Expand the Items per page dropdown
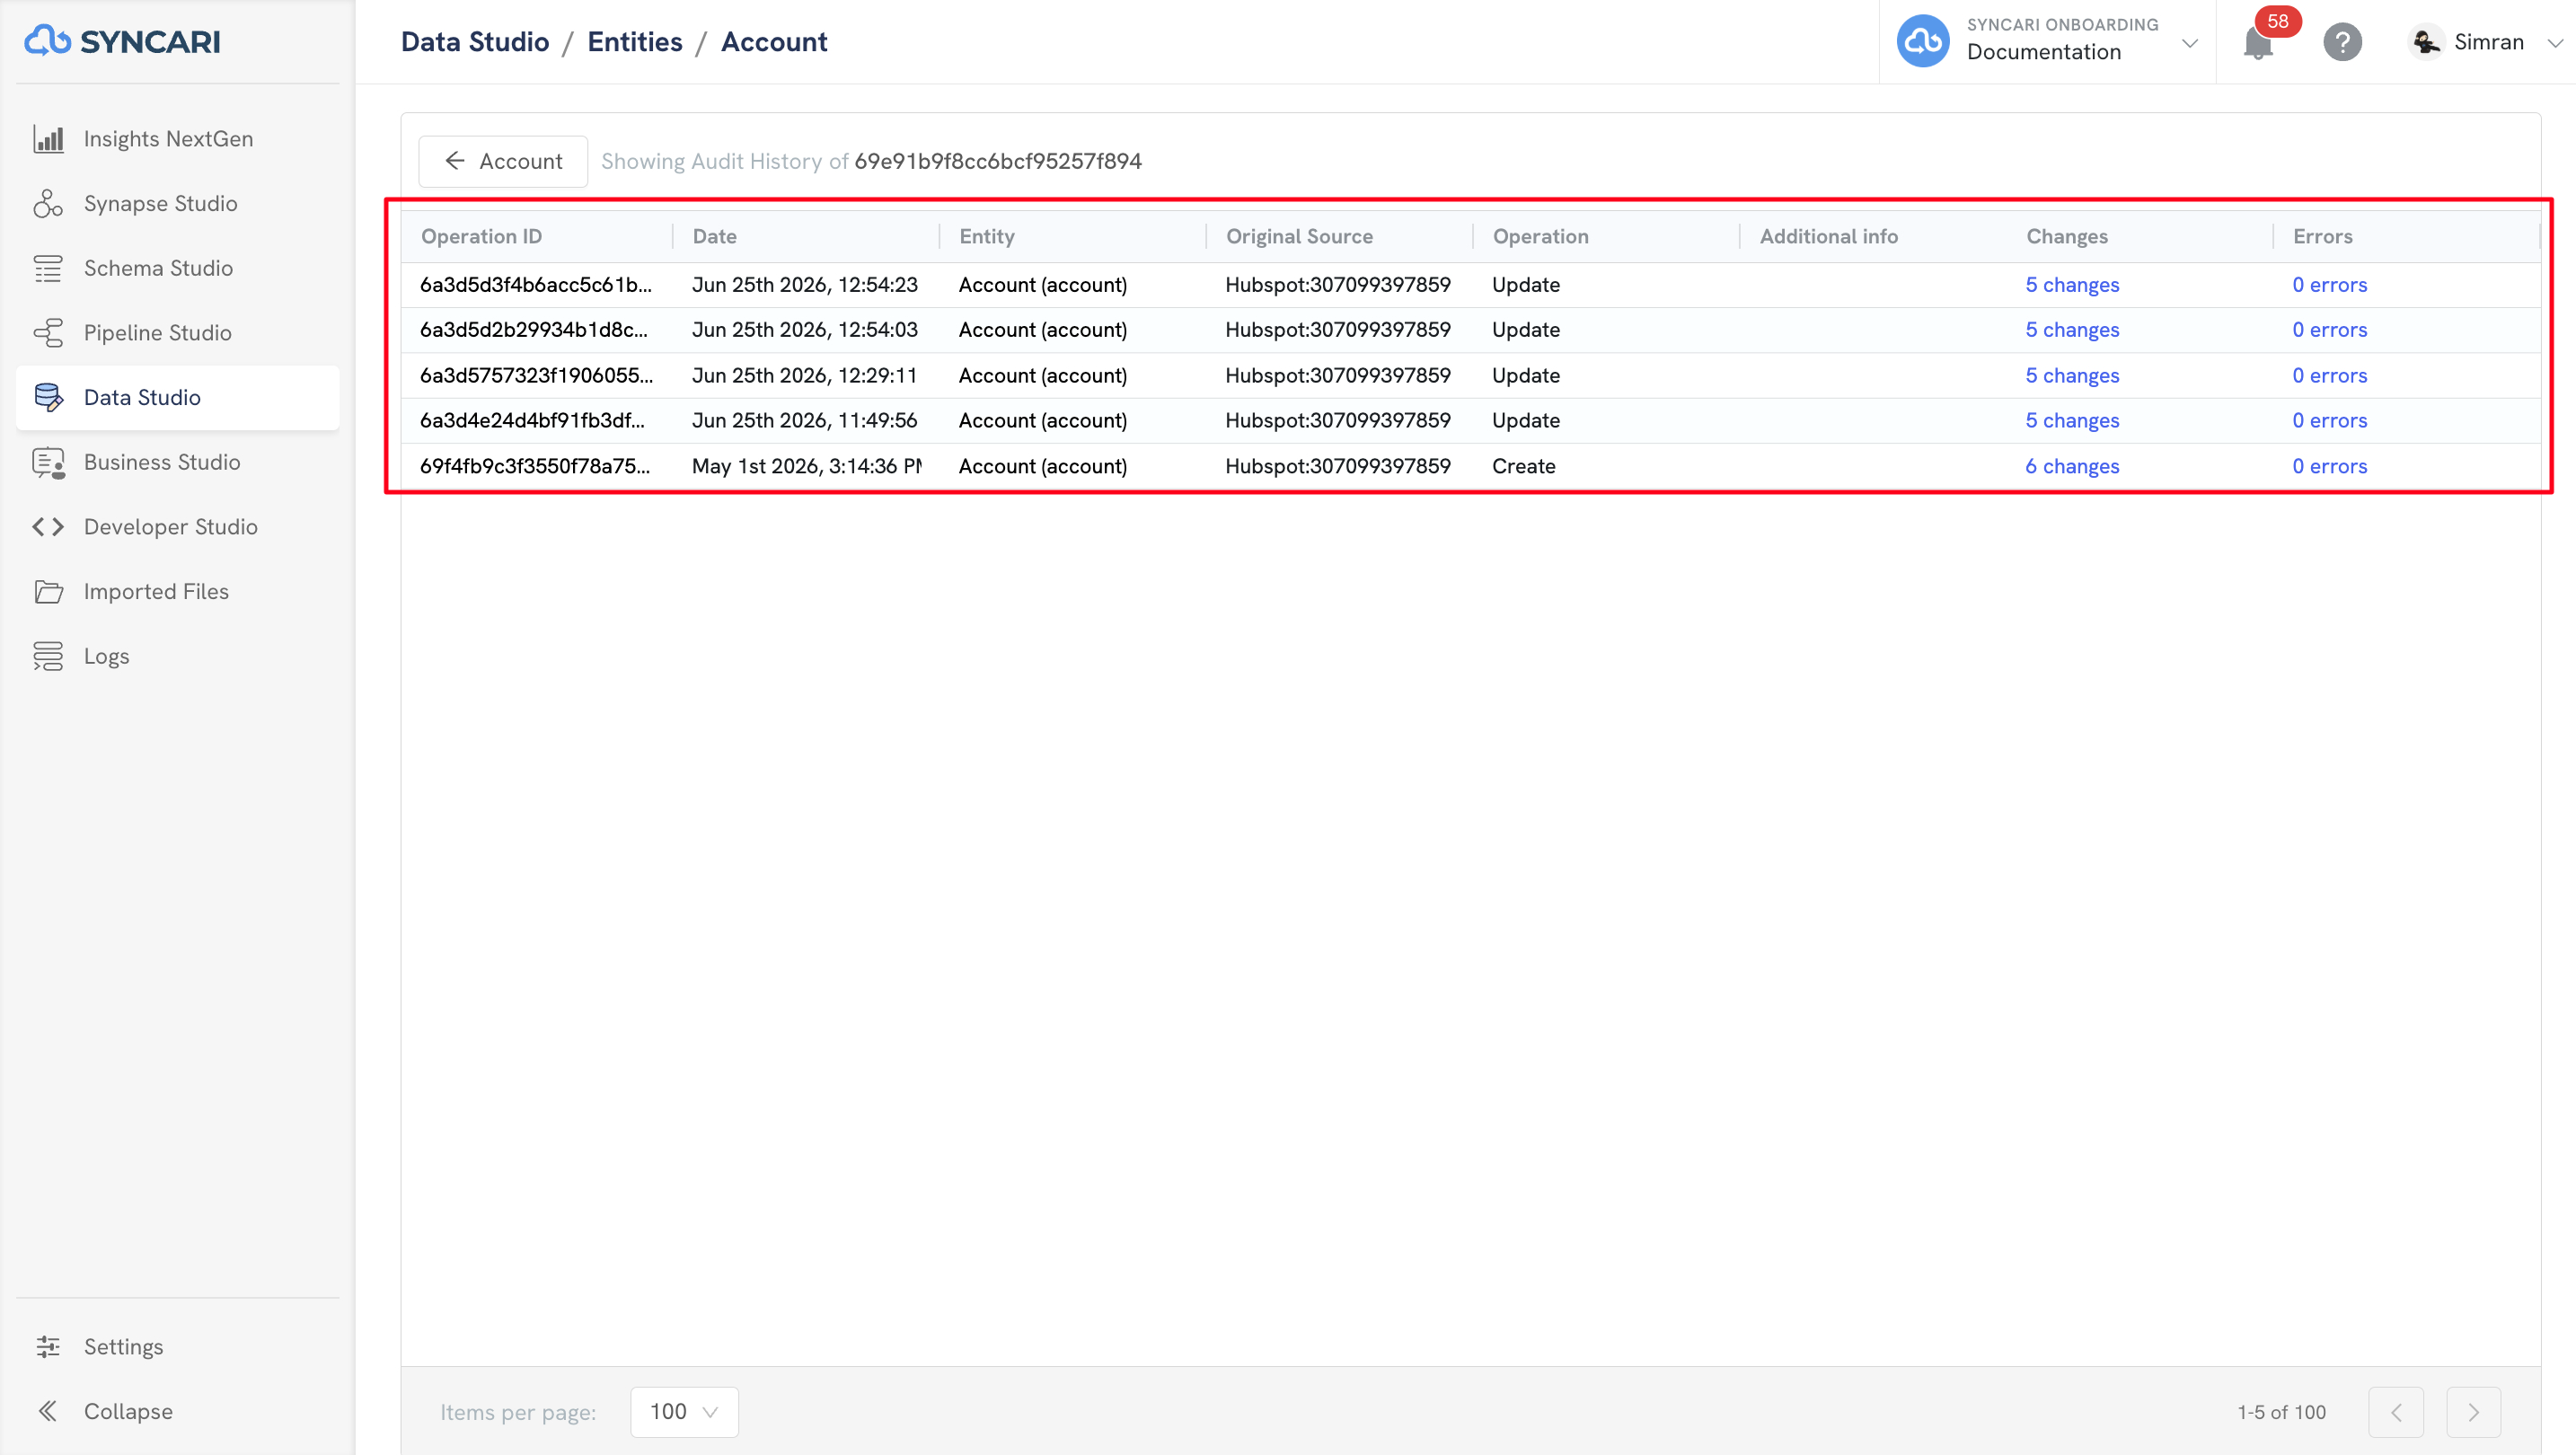Viewport: 2576px width, 1455px height. [684, 1411]
